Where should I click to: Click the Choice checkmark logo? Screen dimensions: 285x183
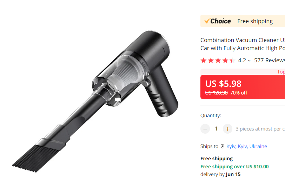tap(217, 21)
